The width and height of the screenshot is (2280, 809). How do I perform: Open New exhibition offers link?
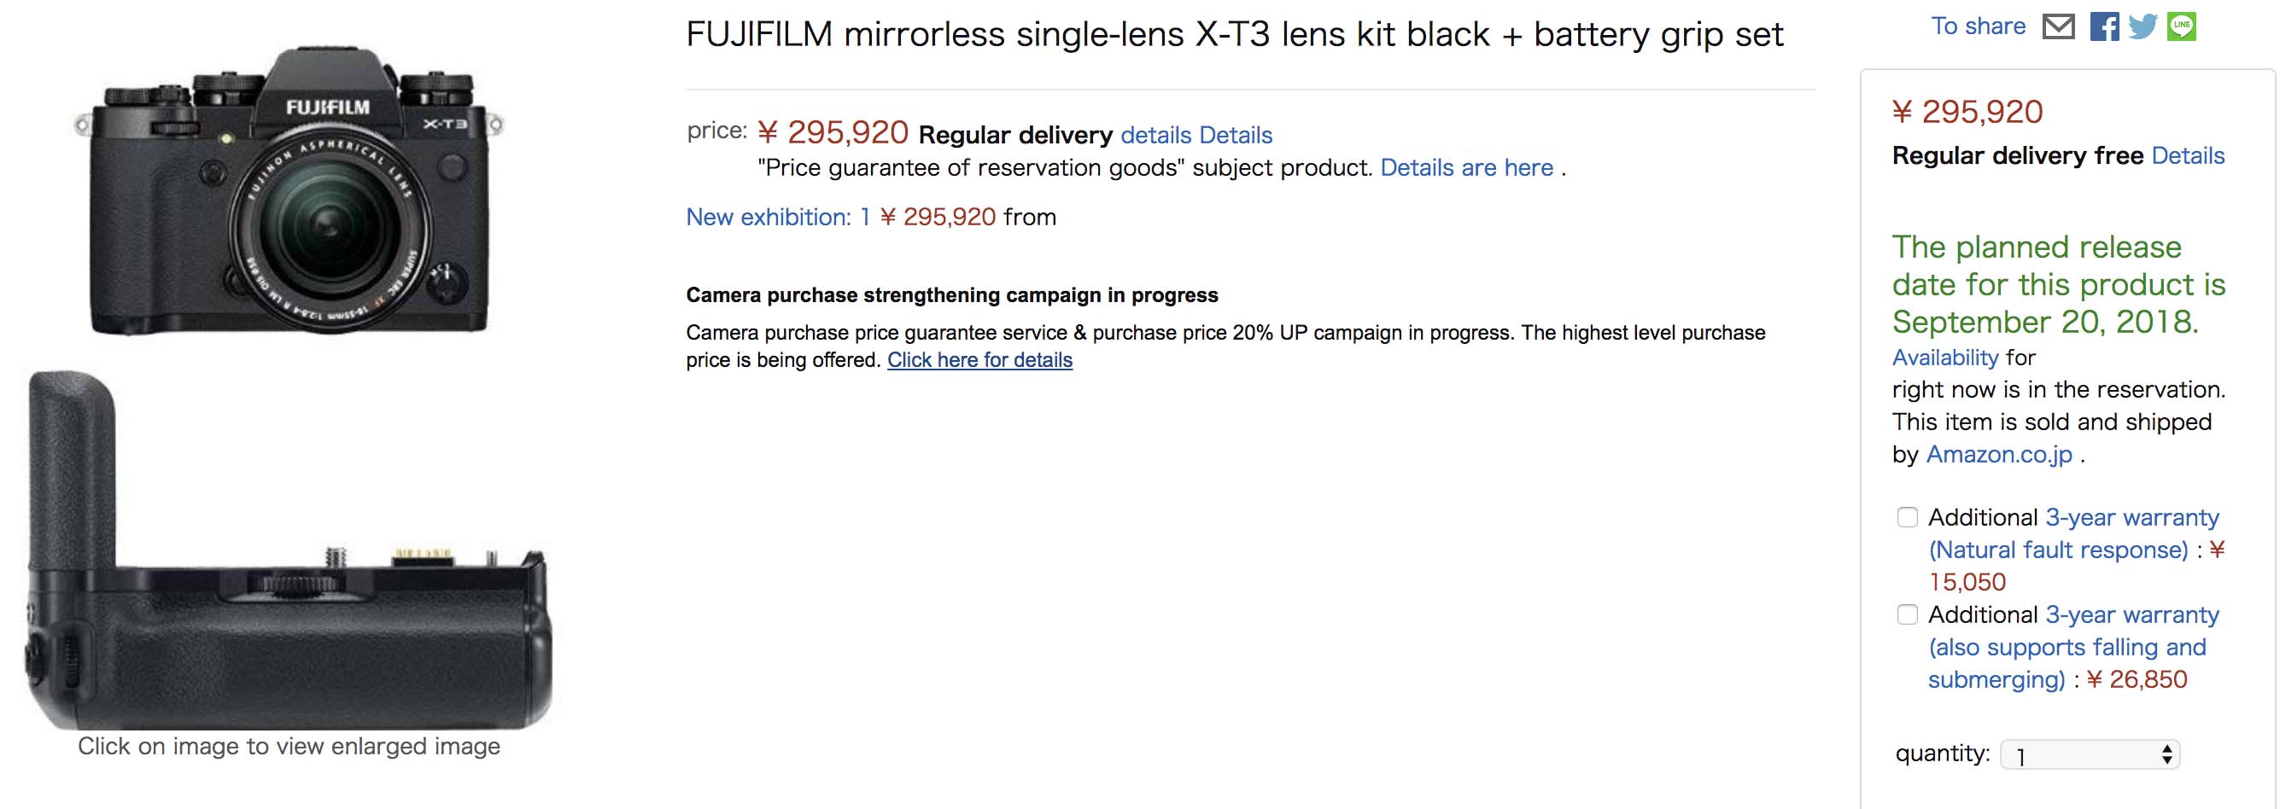(778, 218)
